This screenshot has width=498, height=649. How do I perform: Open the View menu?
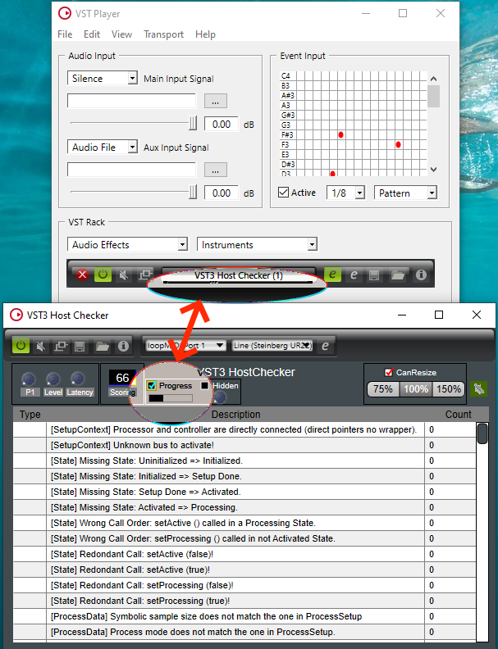[121, 34]
